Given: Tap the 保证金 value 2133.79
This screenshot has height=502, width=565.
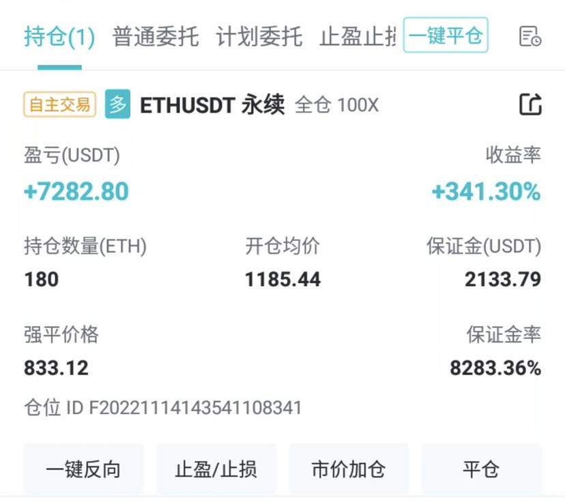Looking at the screenshot, I should tap(503, 280).
